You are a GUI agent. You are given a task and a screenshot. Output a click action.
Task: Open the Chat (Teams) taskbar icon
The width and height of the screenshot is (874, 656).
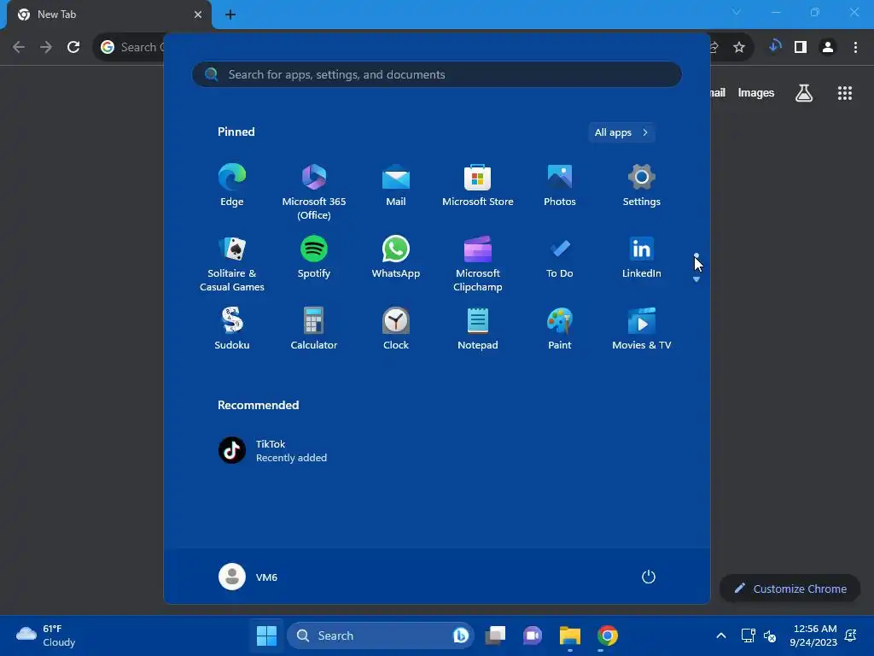533,635
